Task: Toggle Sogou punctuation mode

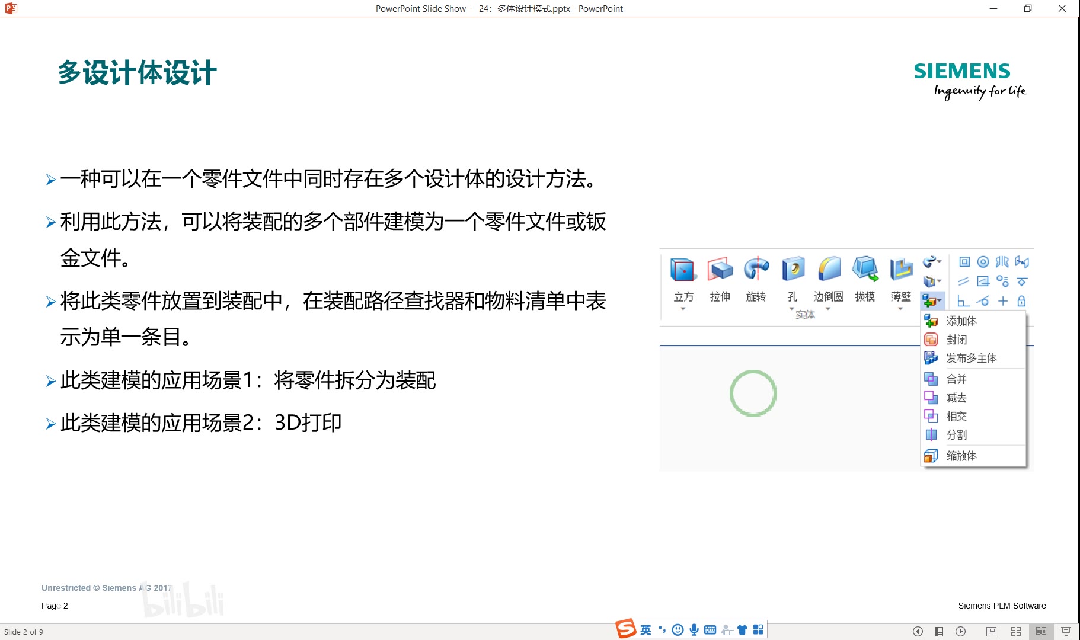Action: [x=662, y=630]
